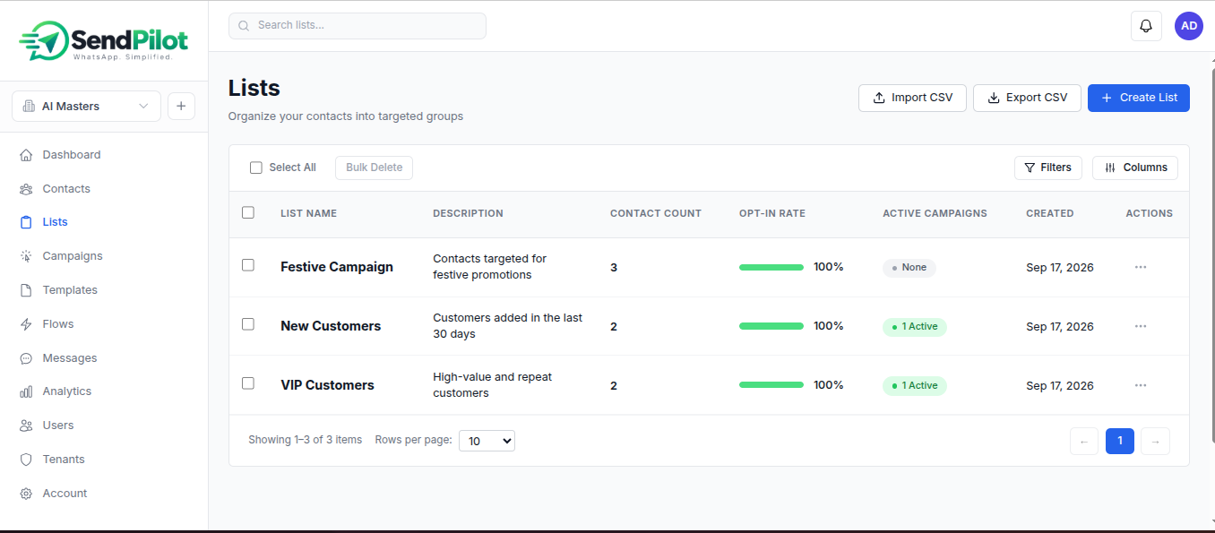Select page 1 in pagination

coord(1120,441)
